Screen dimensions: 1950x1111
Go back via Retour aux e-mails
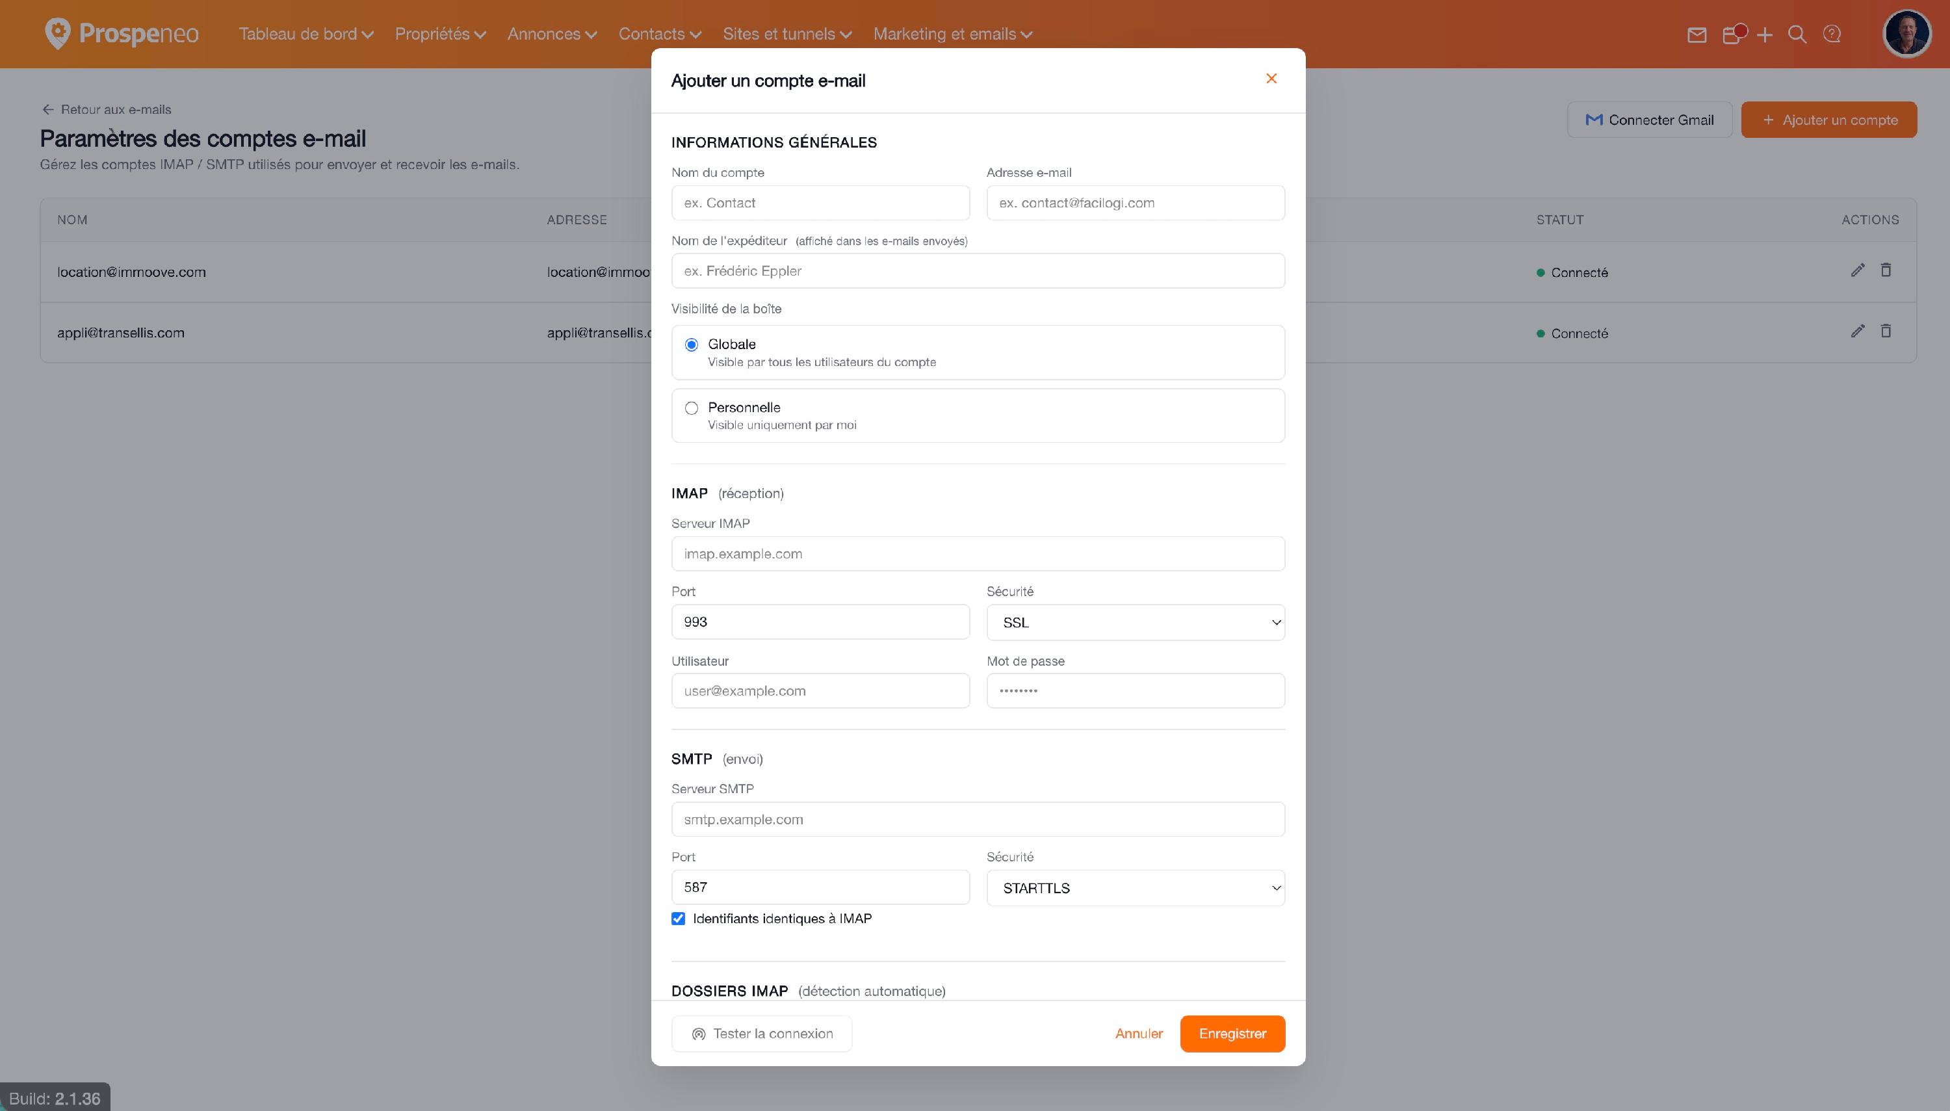coord(106,110)
